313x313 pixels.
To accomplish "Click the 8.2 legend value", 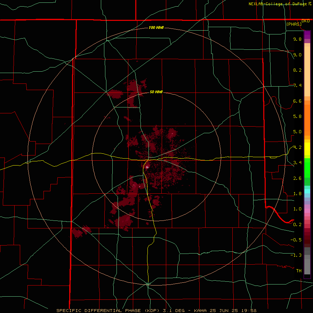I will [x=297, y=70].
